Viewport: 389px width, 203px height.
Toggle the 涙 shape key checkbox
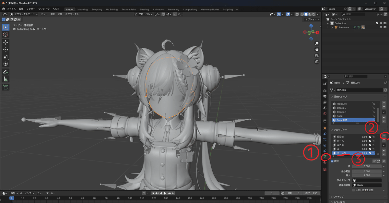pyautogui.click(x=370, y=149)
